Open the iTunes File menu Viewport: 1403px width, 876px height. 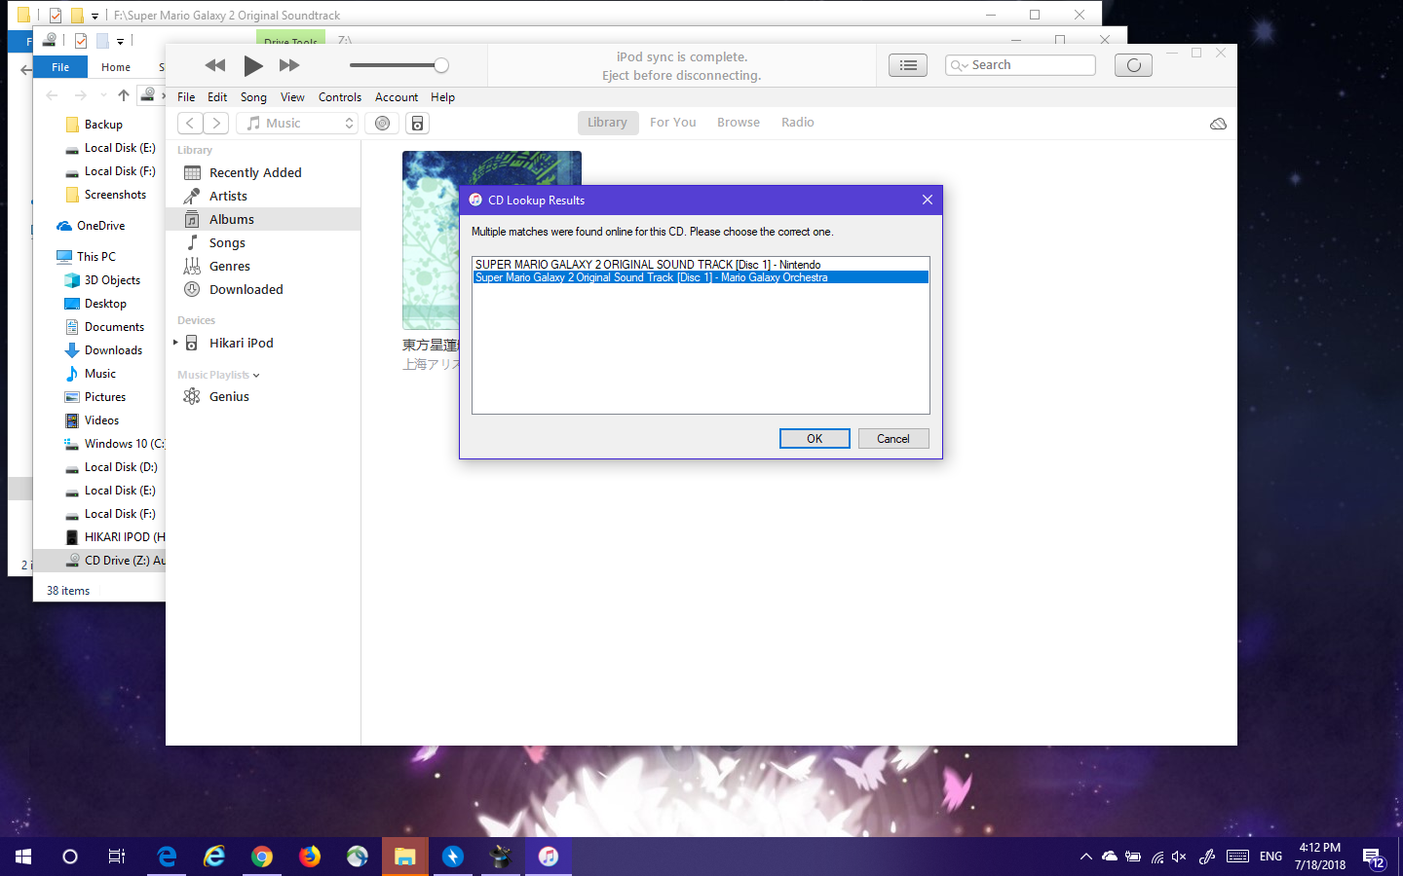[186, 97]
